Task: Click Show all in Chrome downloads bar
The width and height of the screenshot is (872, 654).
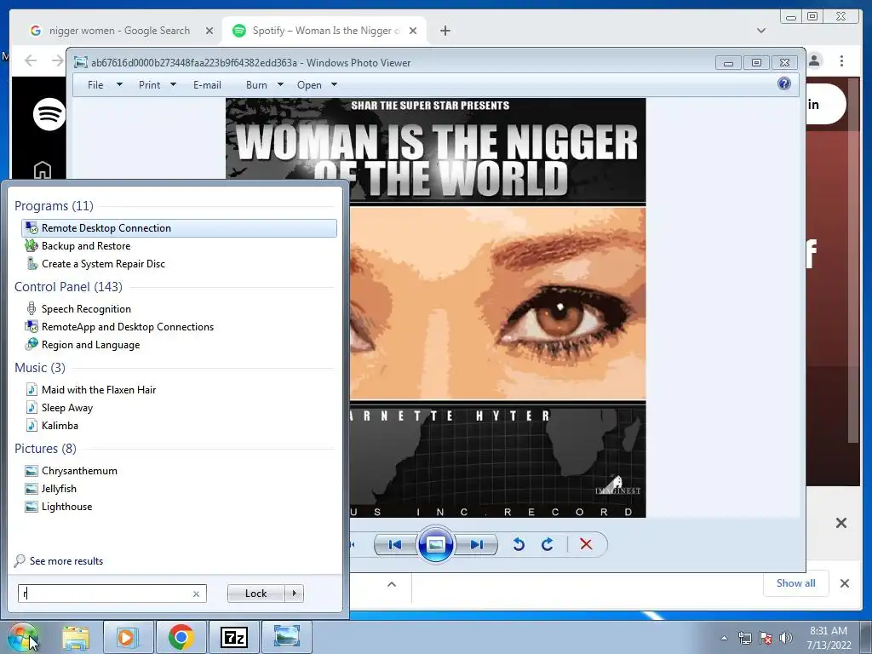Action: tap(796, 583)
